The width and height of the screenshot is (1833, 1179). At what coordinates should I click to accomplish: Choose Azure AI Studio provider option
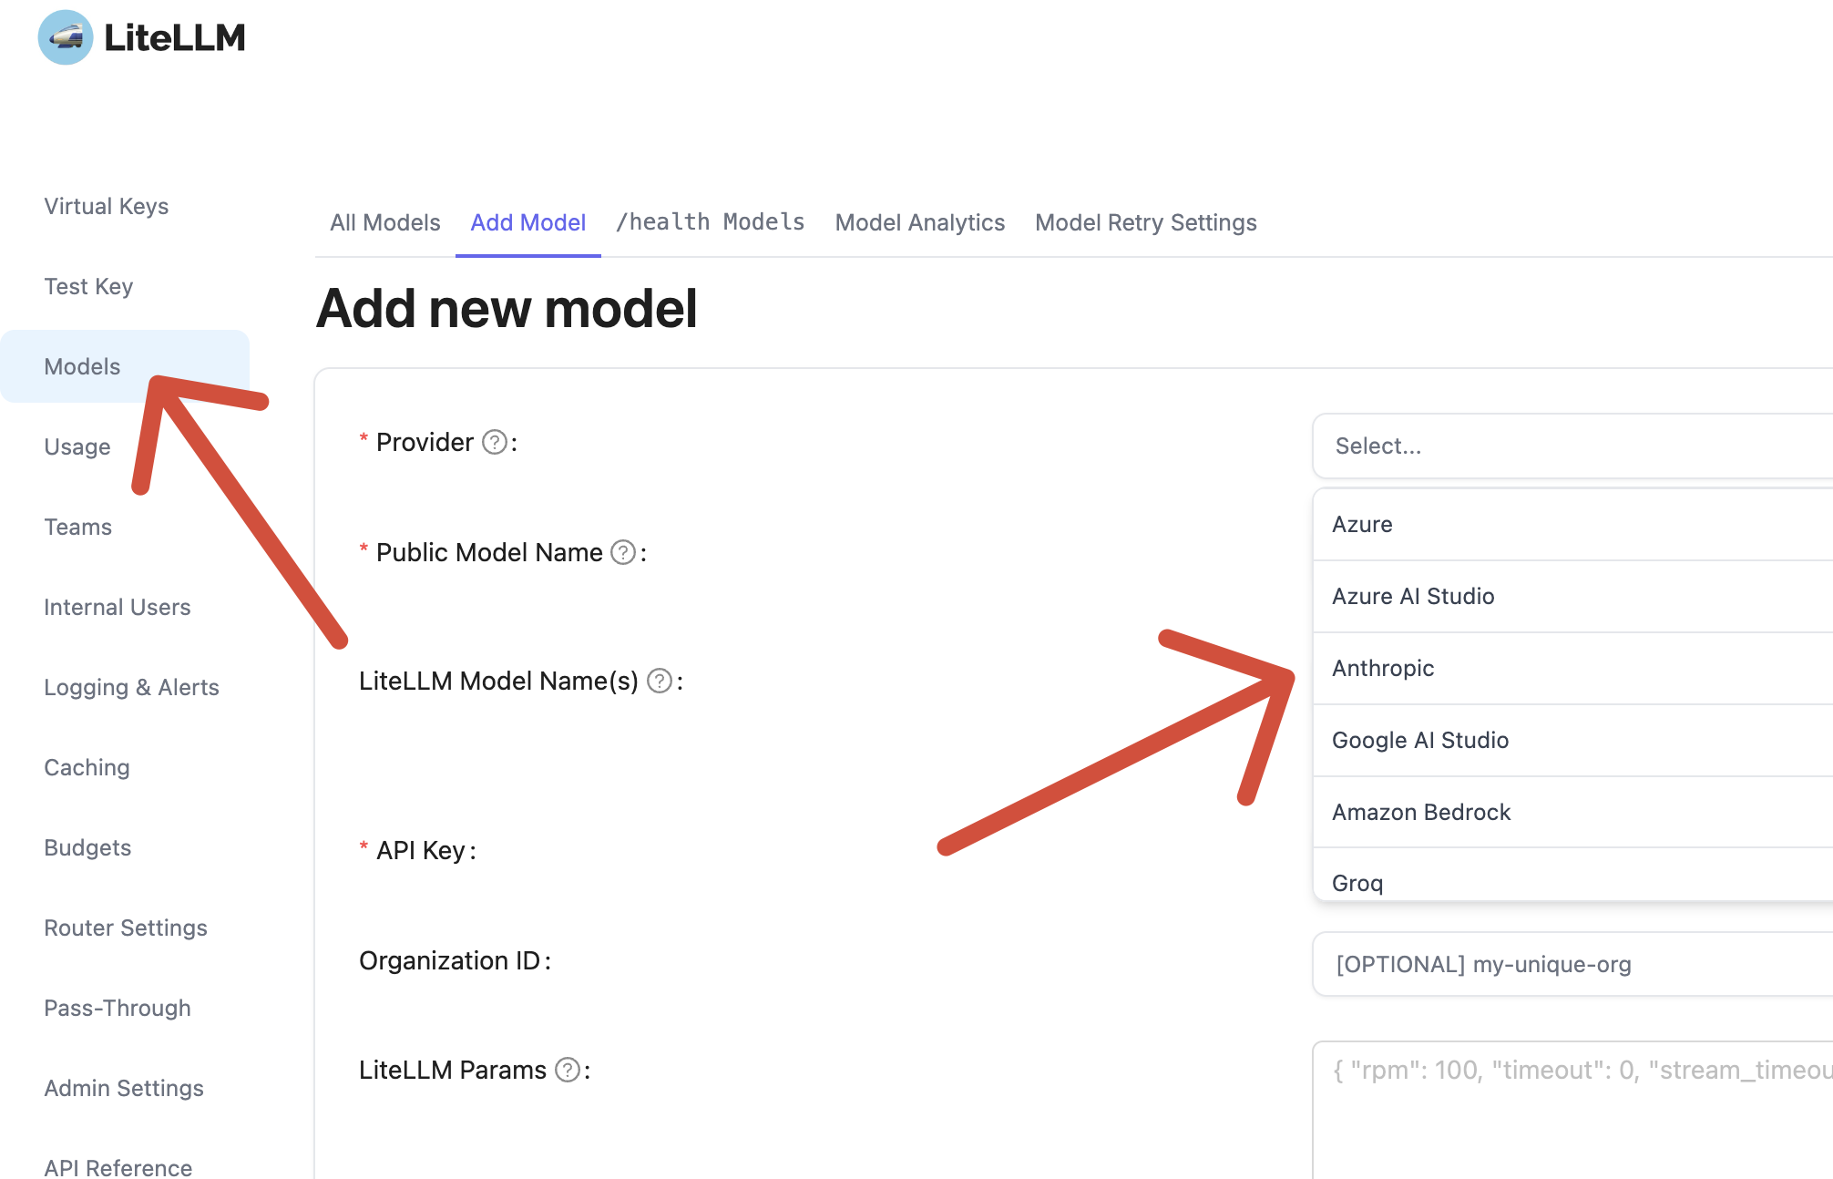pyautogui.click(x=1413, y=597)
